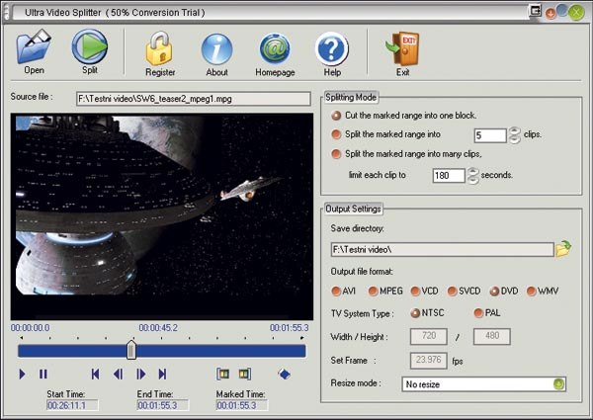The image size is (593, 420).
Task: Choose AVI output format
Action: point(335,292)
